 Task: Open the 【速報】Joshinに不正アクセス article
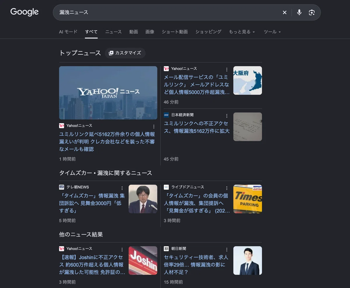pos(92,265)
